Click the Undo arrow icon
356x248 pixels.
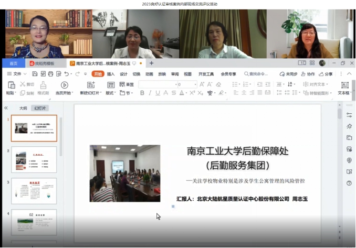coord(65,74)
